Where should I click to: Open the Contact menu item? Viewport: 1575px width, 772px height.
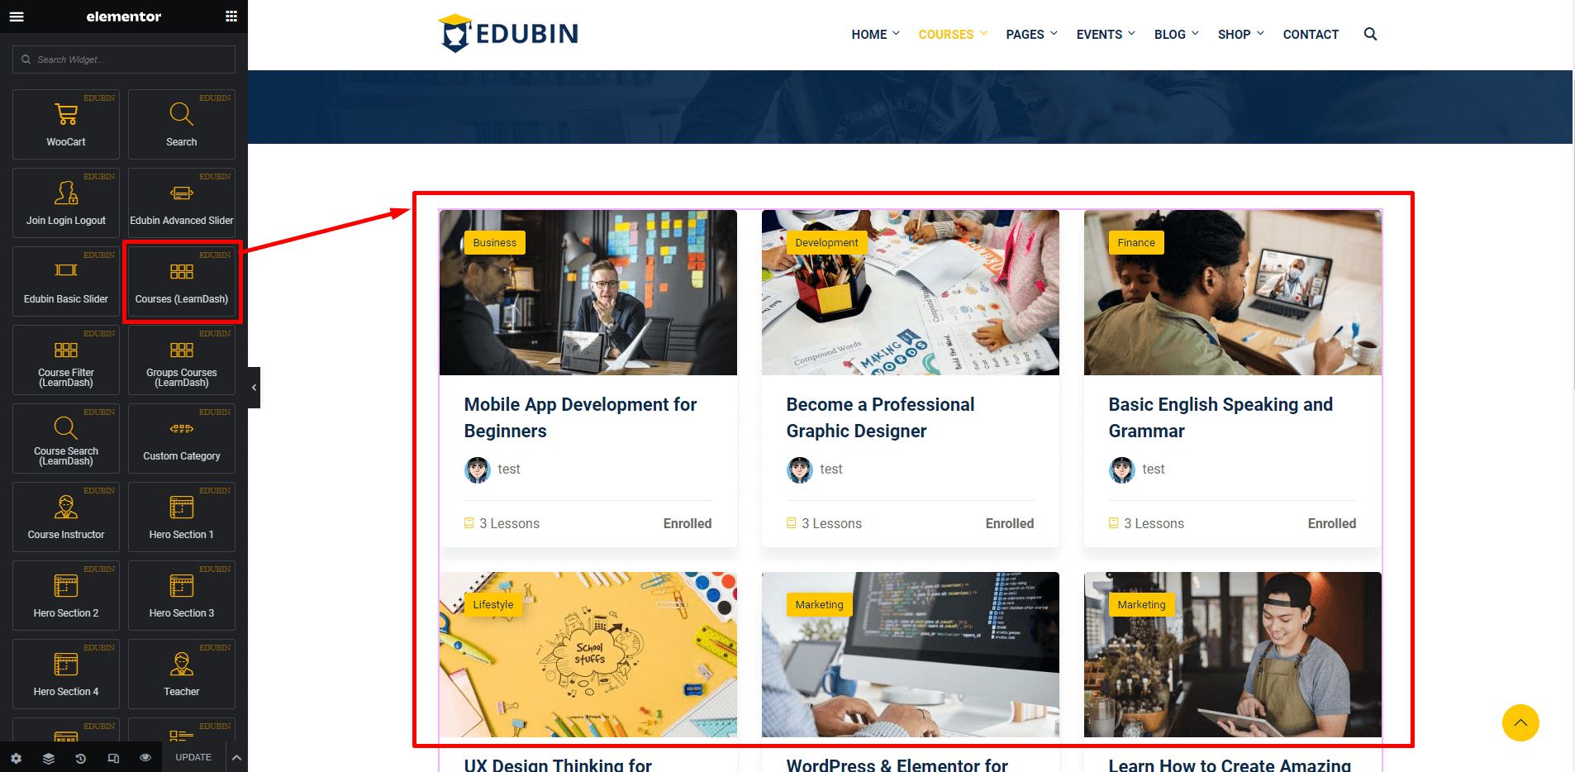[x=1311, y=35]
